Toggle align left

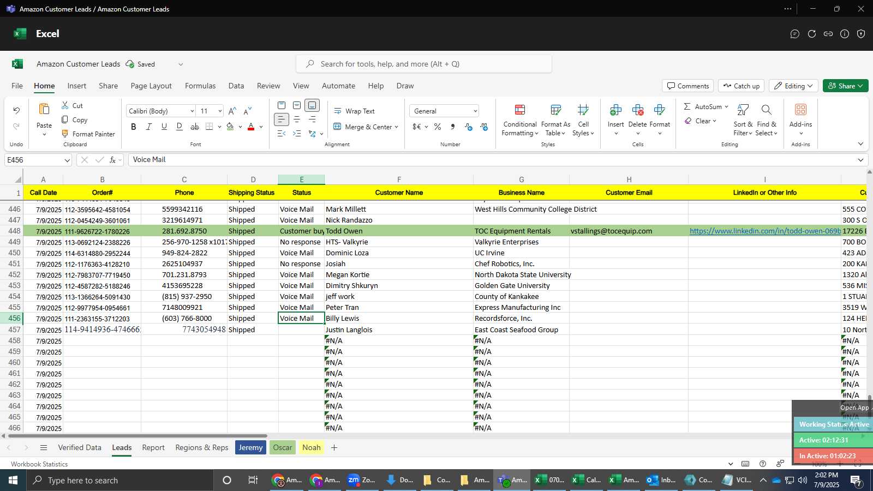(282, 119)
